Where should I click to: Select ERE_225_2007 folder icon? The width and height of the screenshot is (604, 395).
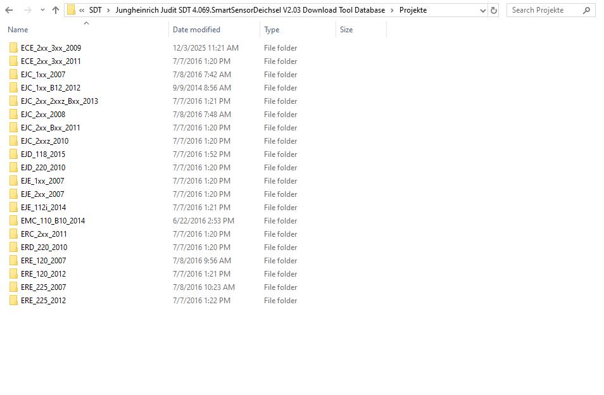coord(13,287)
